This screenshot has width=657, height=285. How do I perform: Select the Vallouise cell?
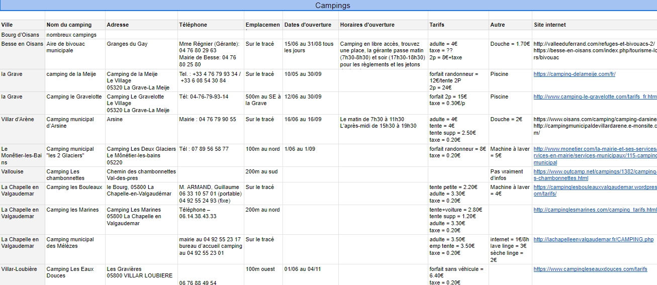(23, 174)
